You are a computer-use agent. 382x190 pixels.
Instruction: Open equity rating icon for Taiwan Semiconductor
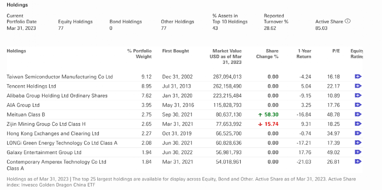click(358, 77)
